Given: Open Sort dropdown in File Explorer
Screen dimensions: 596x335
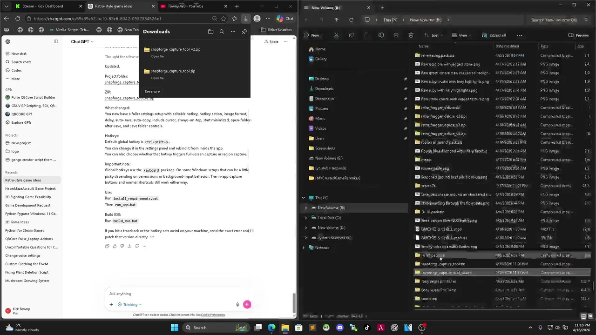Looking at the screenshot, I should click(x=435, y=35).
